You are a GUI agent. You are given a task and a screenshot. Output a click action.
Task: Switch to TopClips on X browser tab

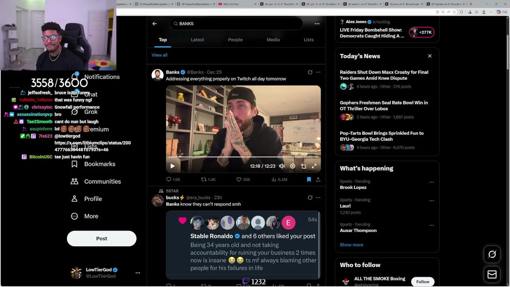pyautogui.click(x=445, y=4)
